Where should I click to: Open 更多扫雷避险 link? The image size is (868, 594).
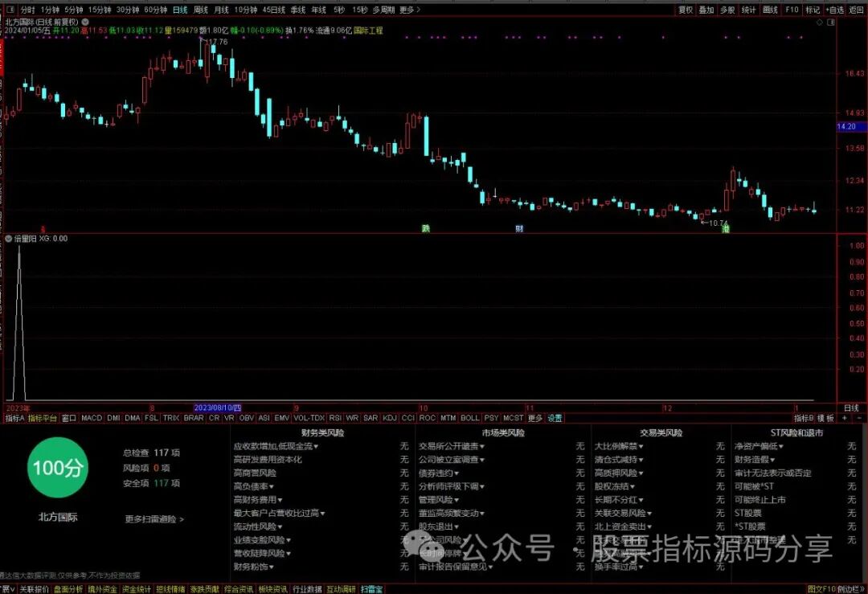(154, 519)
